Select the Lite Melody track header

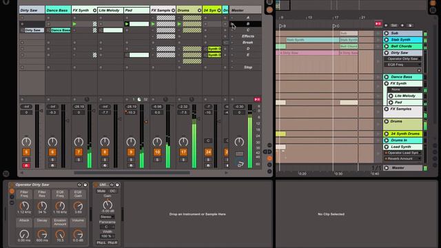(x=110, y=10)
